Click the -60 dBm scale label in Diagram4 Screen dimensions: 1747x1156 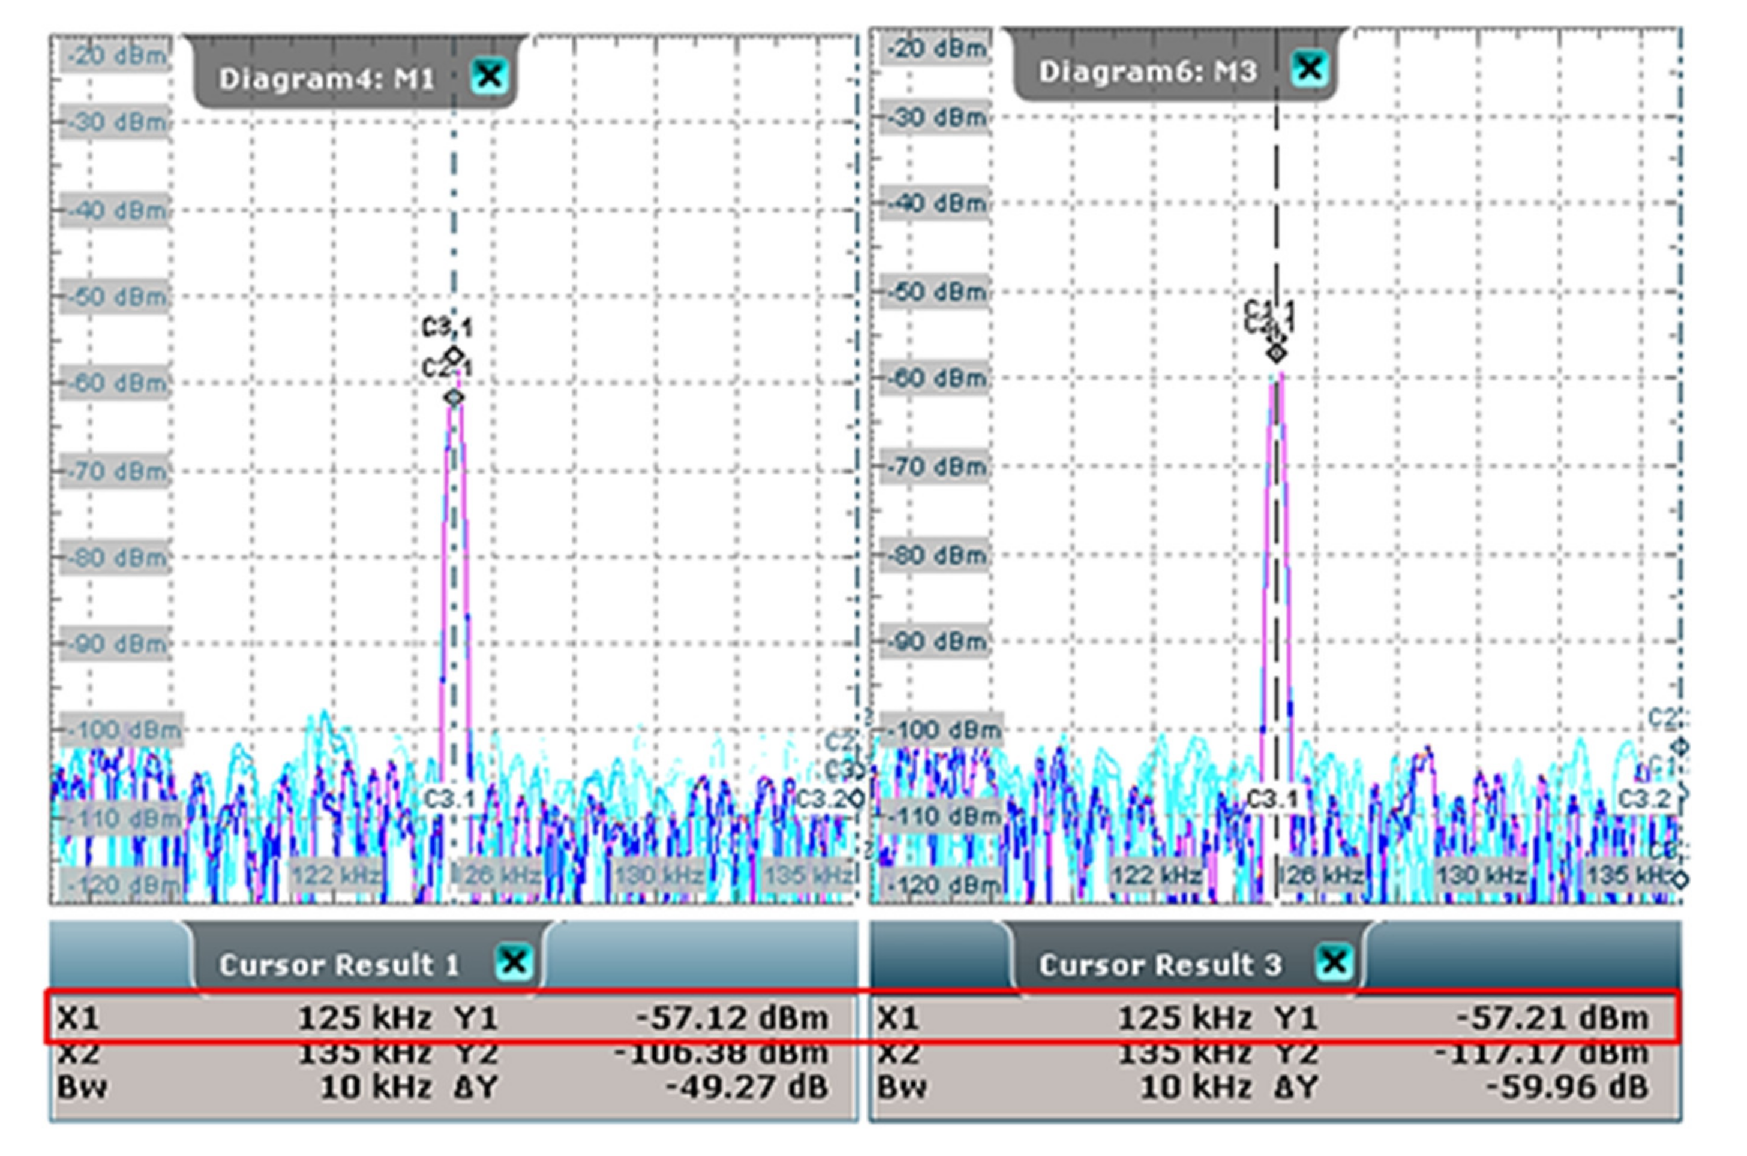(116, 384)
